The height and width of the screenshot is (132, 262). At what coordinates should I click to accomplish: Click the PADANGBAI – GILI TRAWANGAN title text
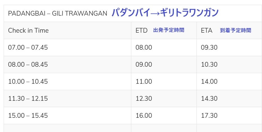[57, 13]
